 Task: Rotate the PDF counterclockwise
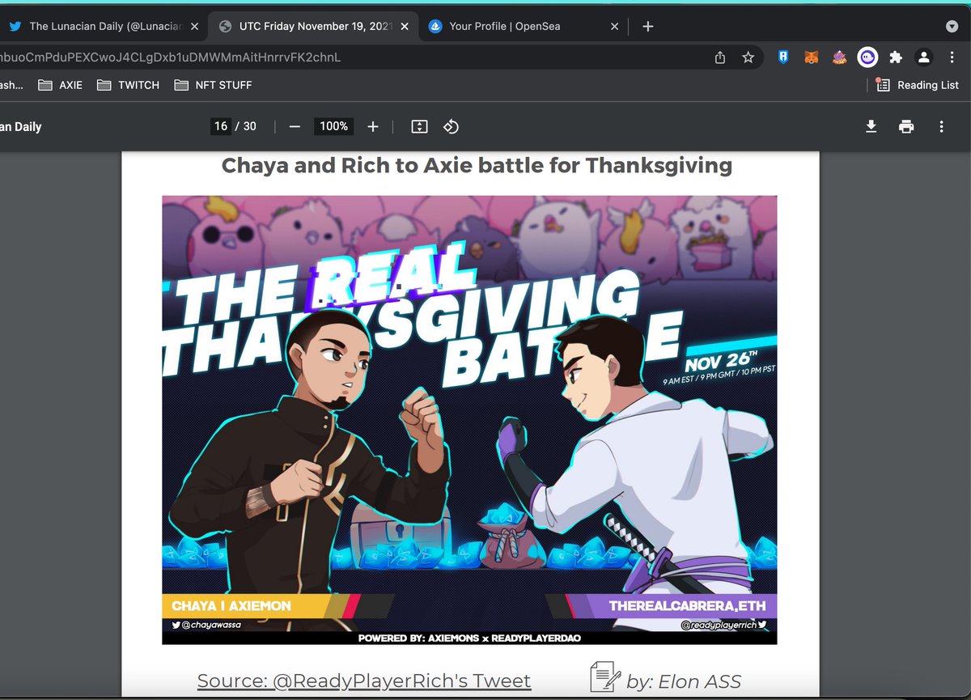(452, 126)
